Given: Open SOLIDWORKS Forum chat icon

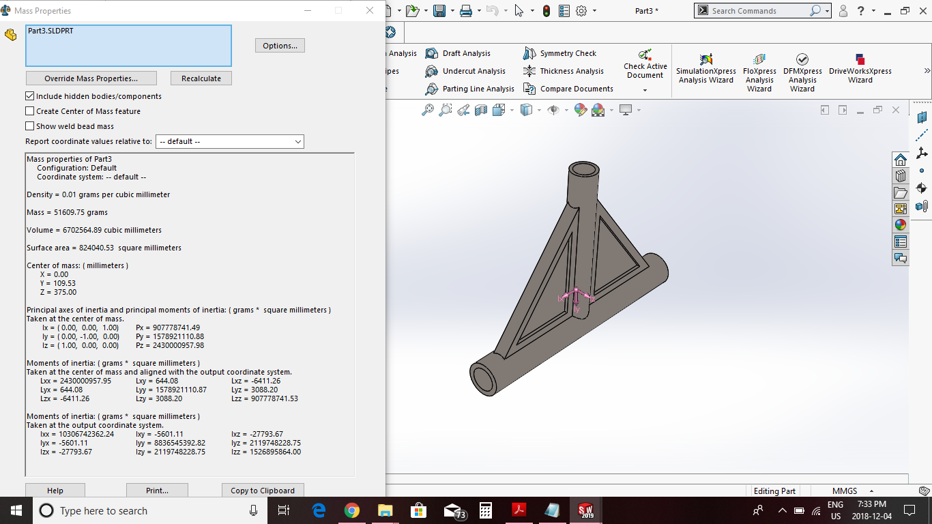Looking at the screenshot, I should click(901, 258).
